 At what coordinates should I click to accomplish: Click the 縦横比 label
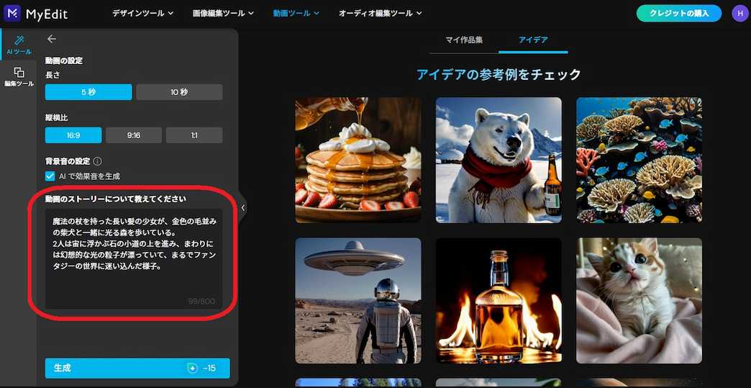pos(56,117)
